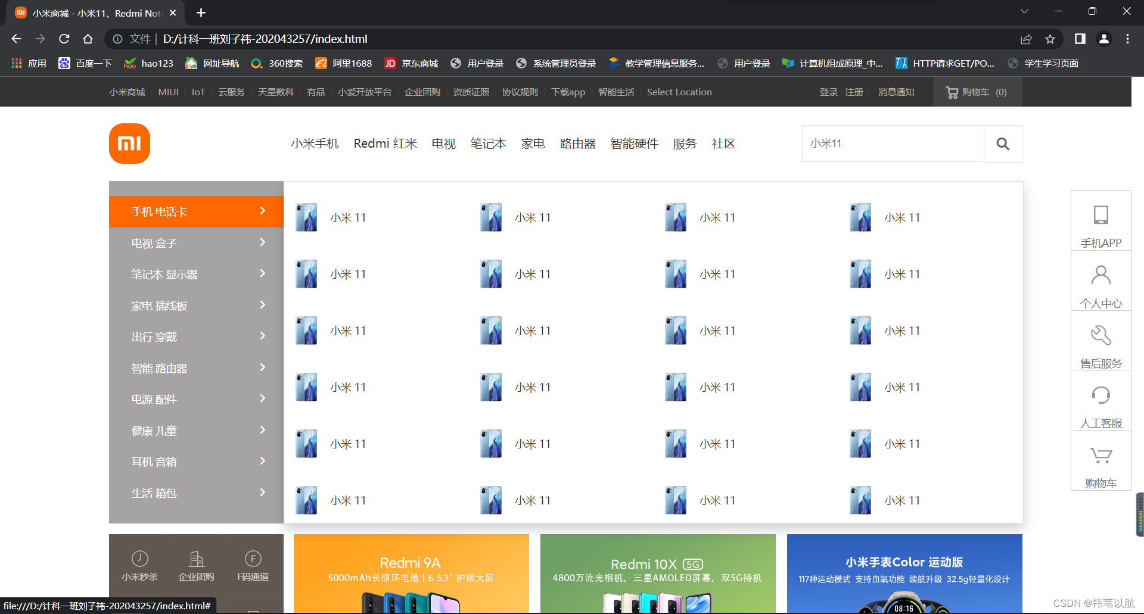The width and height of the screenshot is (1144, 614).
Task: Open a new browser tab
Action: tap(201, 13)
